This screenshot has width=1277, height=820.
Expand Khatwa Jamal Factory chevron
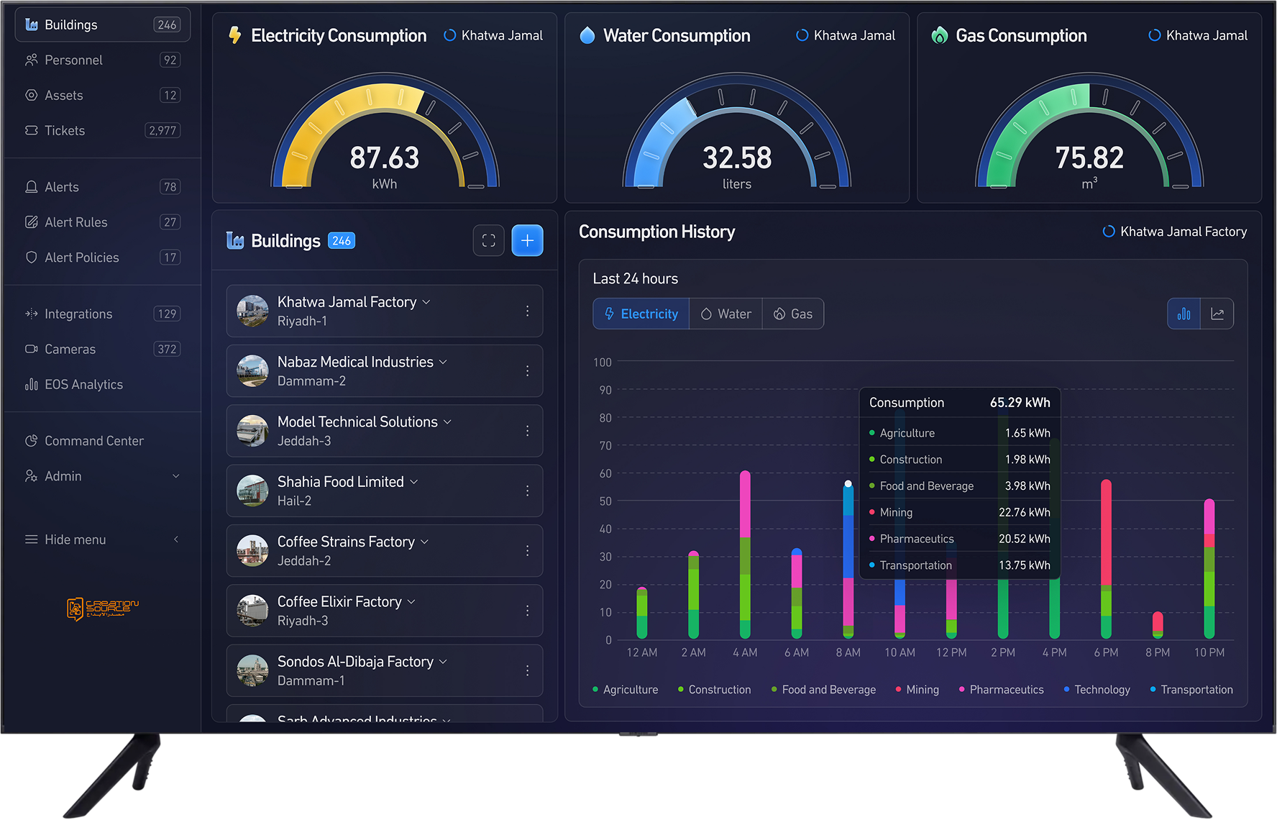tap(426, 302)
